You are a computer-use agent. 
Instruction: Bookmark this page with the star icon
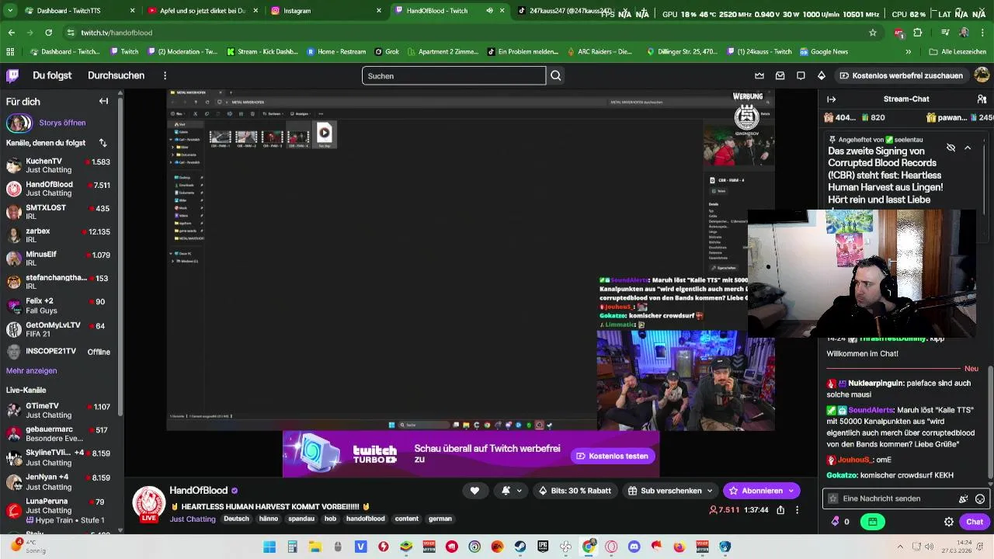pos(873,33)
